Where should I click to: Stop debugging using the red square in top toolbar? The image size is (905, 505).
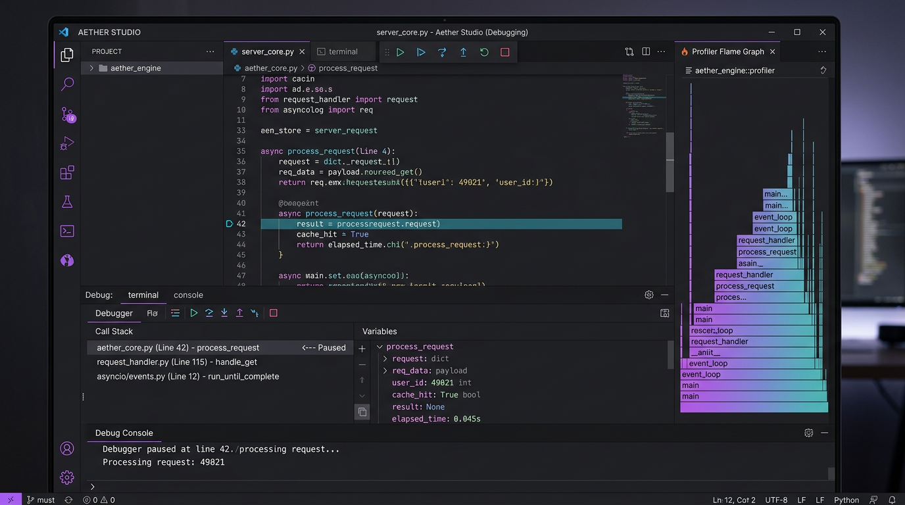pyautogui.click(x=505, y=52)
